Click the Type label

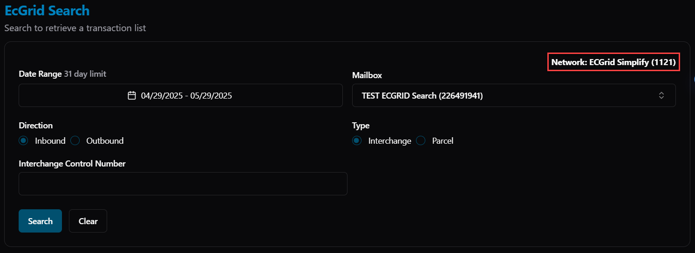coord(361,125)
